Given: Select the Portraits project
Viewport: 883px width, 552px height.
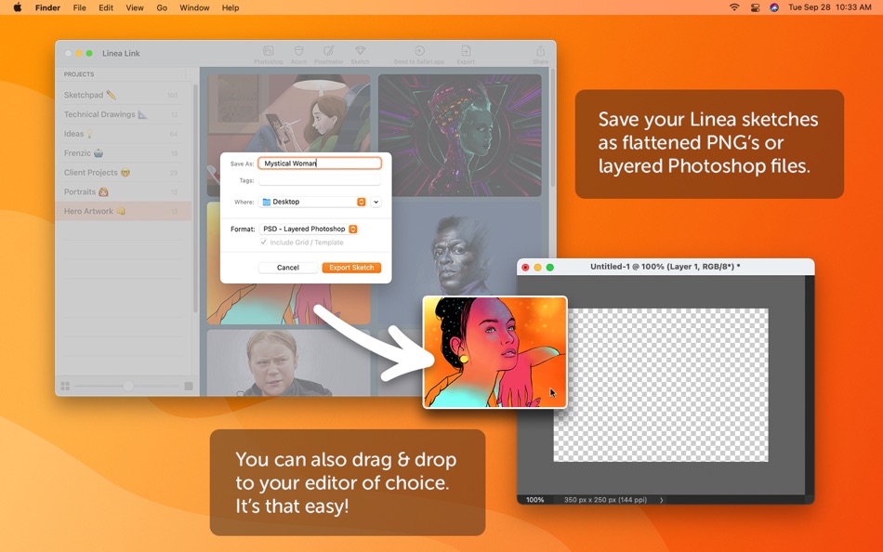Looking at the screenshot, I should tap(124, 192).
